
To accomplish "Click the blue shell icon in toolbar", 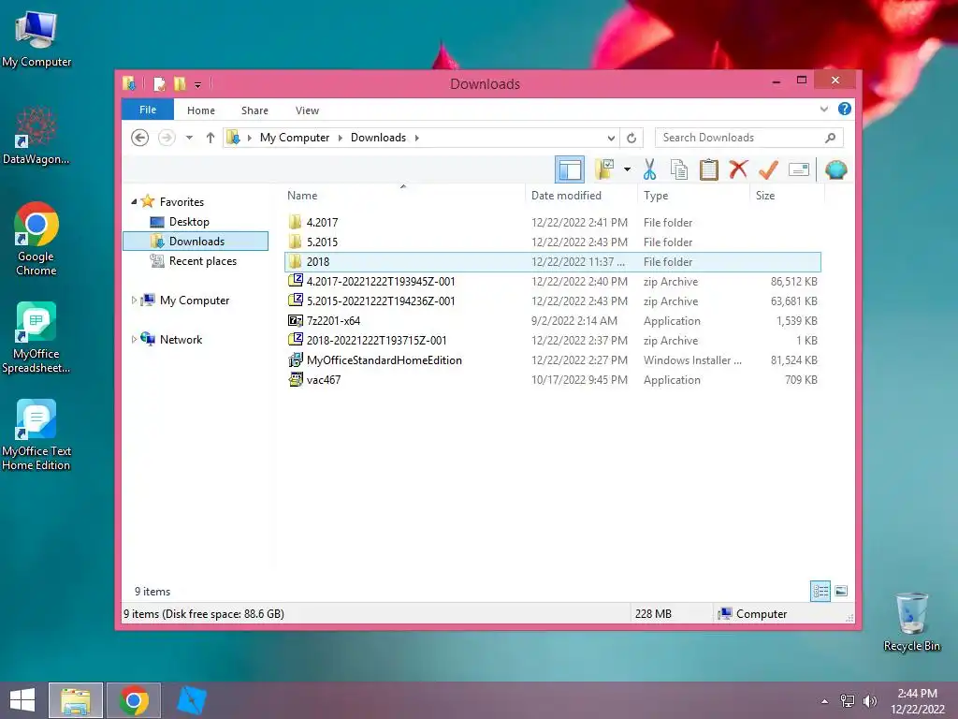I will click(x=835, y=169).
